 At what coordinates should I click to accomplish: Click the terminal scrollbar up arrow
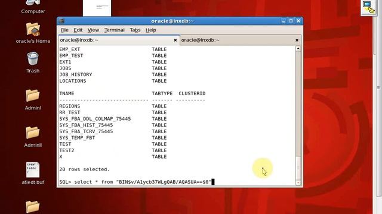(298, 49)
